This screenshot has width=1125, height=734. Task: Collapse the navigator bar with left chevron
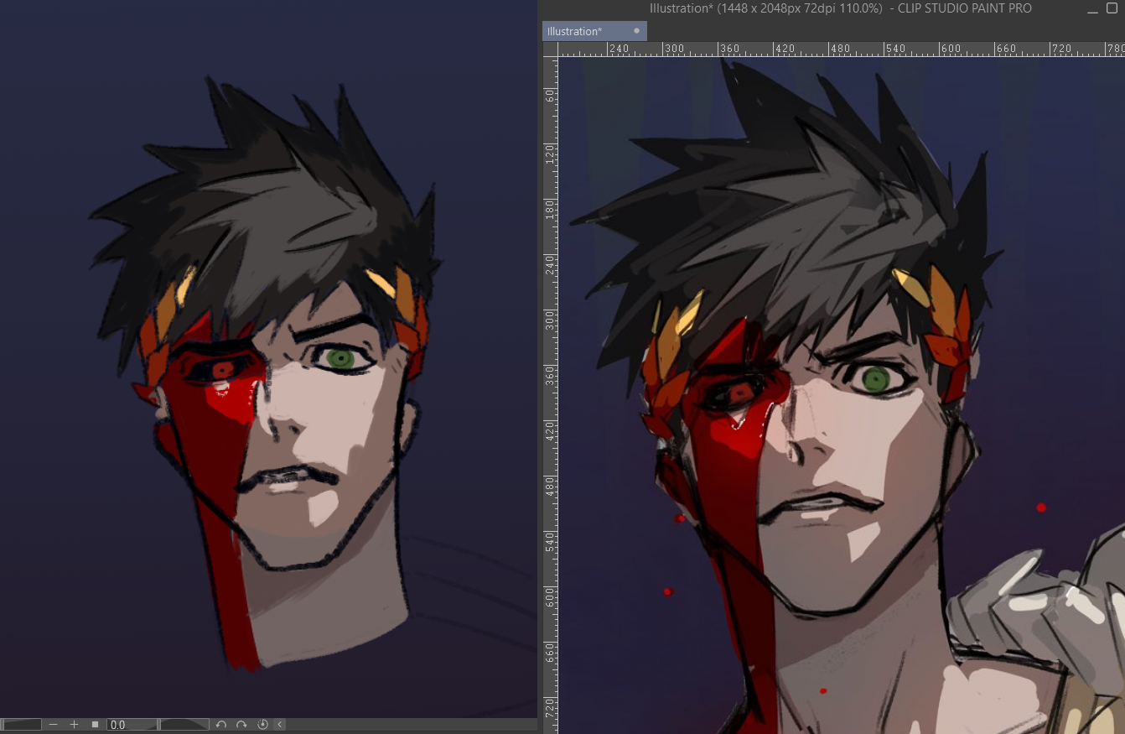coord(280,725)
